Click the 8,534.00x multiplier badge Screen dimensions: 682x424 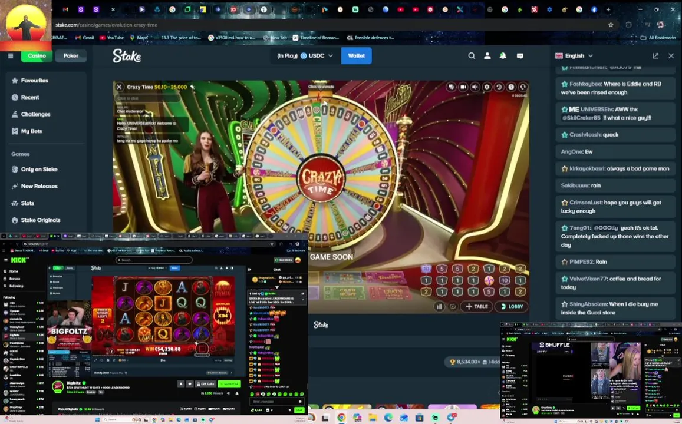tap(472, 362)
